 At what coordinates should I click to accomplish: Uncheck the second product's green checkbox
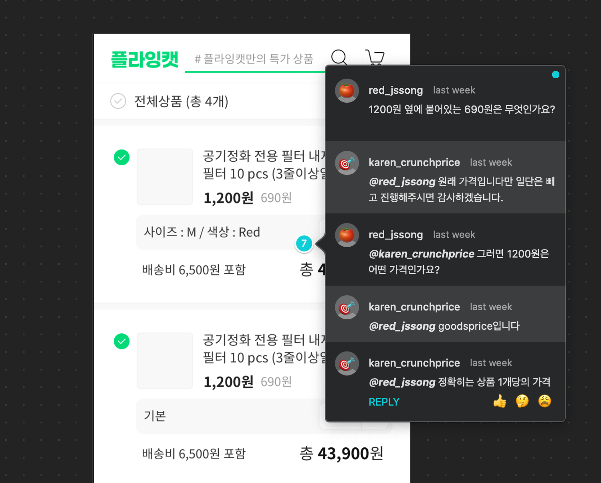tap(122, 341)
